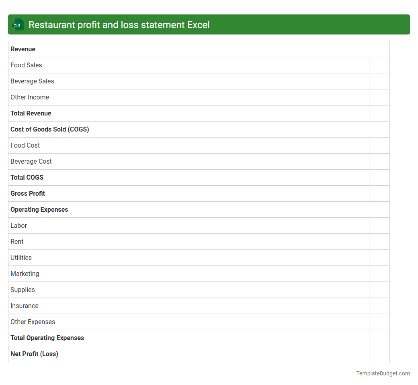This screenshot has width=418, height=385.
Task: Click the Beverage Sales row
Action: coord(32,81)
